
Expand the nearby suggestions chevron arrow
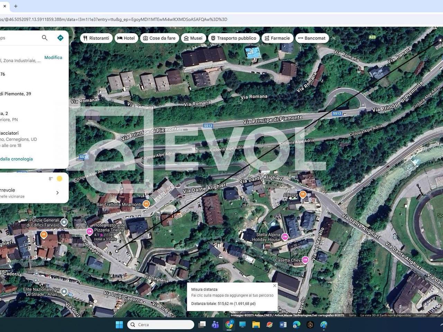57,193
